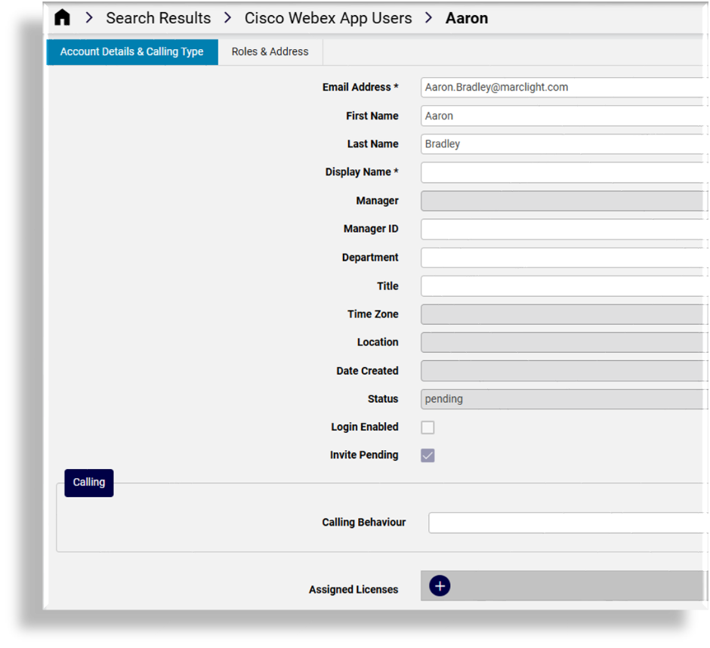
Task: Click the home icon in the breadcrumb
Action: tap(62, 17)
